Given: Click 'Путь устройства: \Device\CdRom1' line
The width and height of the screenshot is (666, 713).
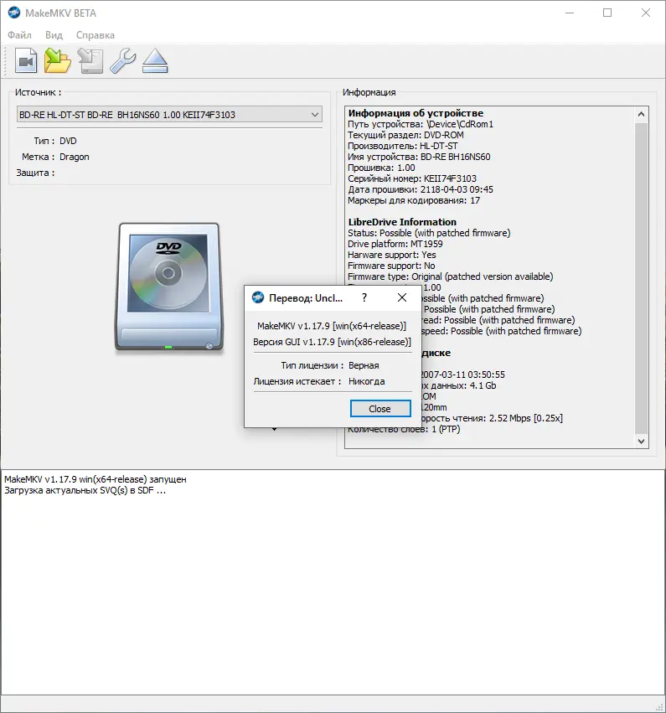Looking at the screenshot, I should click(x=421, y=124).
